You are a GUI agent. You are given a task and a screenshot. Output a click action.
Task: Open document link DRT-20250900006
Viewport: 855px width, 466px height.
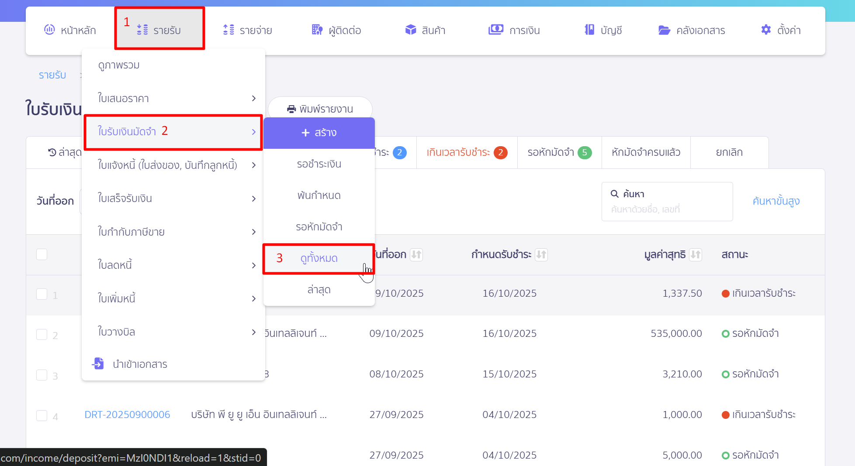point(127,415)
